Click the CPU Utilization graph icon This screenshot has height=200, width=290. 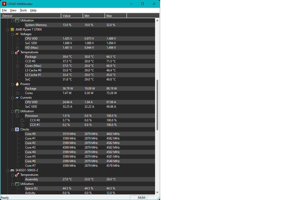(x=17, y=111)
